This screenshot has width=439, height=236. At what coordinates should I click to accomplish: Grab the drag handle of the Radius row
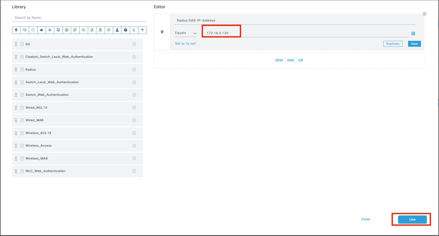[16, 69]
